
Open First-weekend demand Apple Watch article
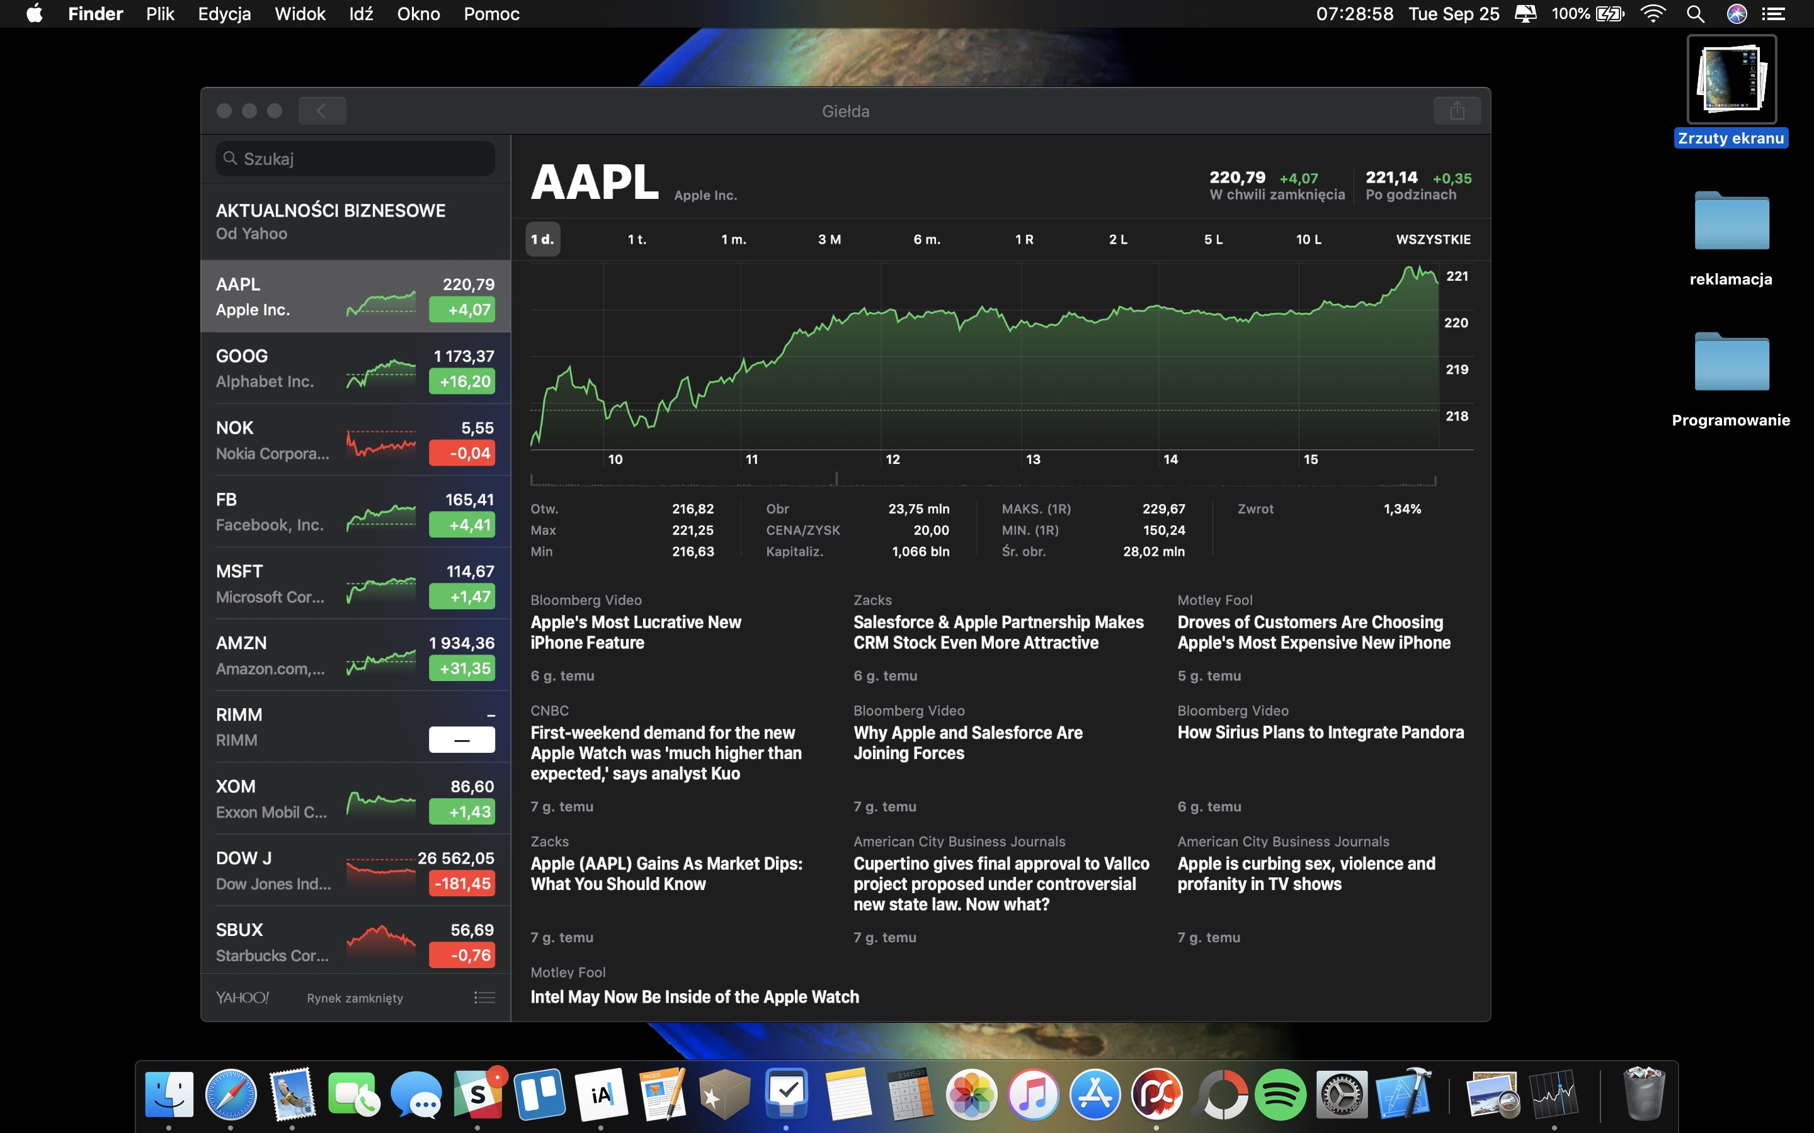[666, 753]
